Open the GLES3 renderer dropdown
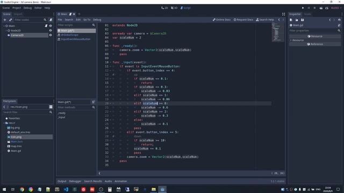The width and height of the screenshot is (344, 193). tap(336, 8)
